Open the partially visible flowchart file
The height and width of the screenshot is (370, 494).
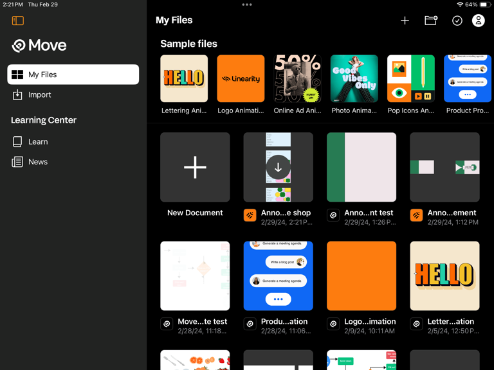(x=361, y=360)
